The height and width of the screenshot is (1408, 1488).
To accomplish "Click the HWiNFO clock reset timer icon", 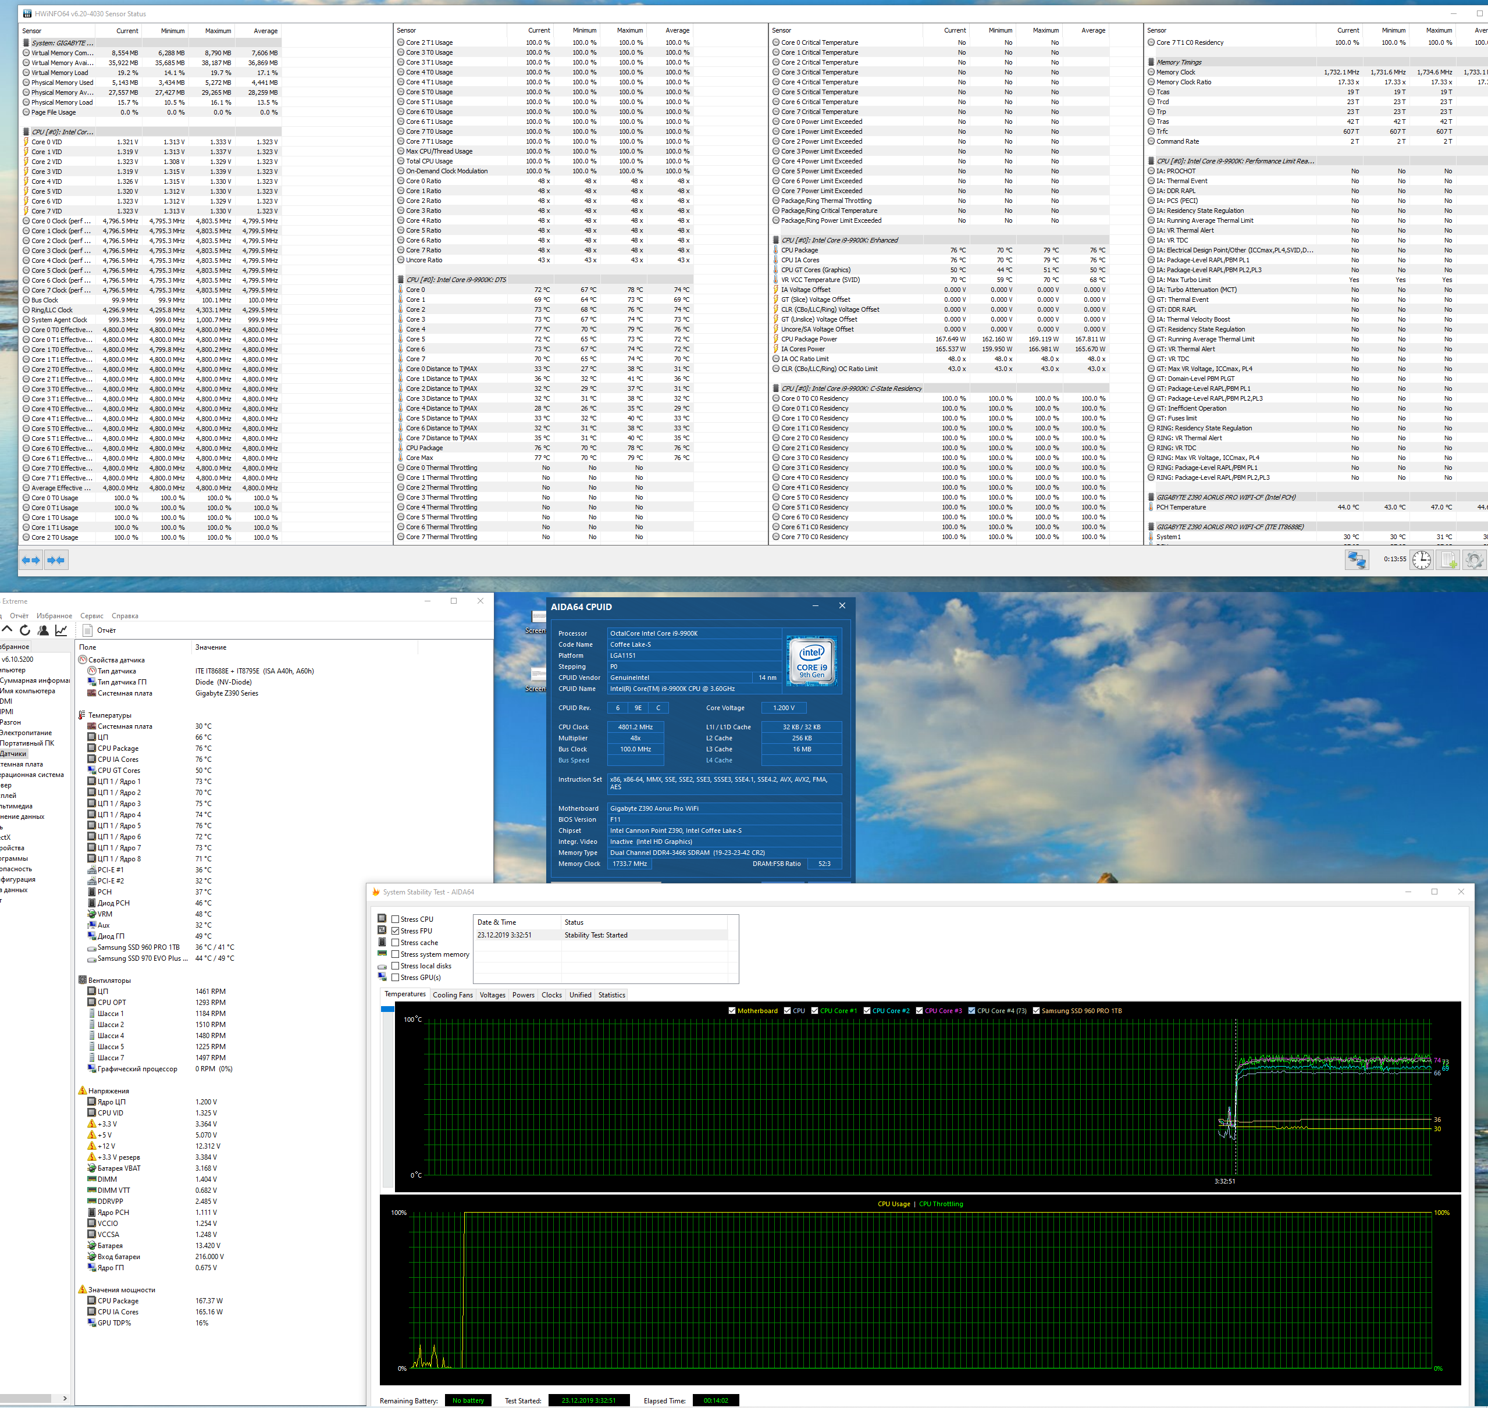I will click(x=1421, y=560).
